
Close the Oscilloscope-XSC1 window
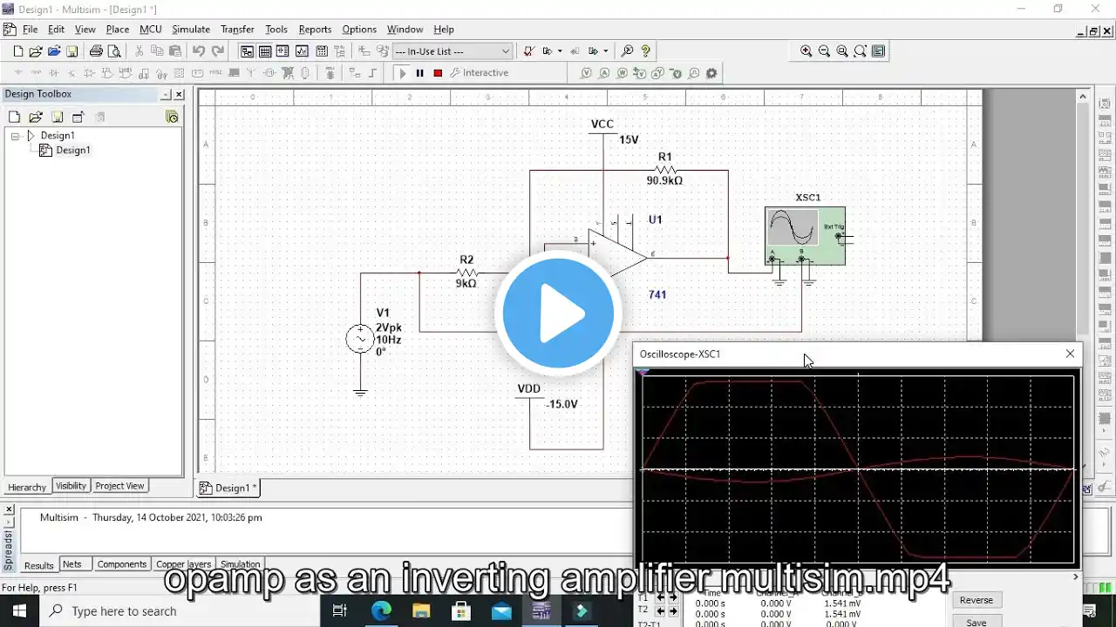click(x=1070, y=354)
